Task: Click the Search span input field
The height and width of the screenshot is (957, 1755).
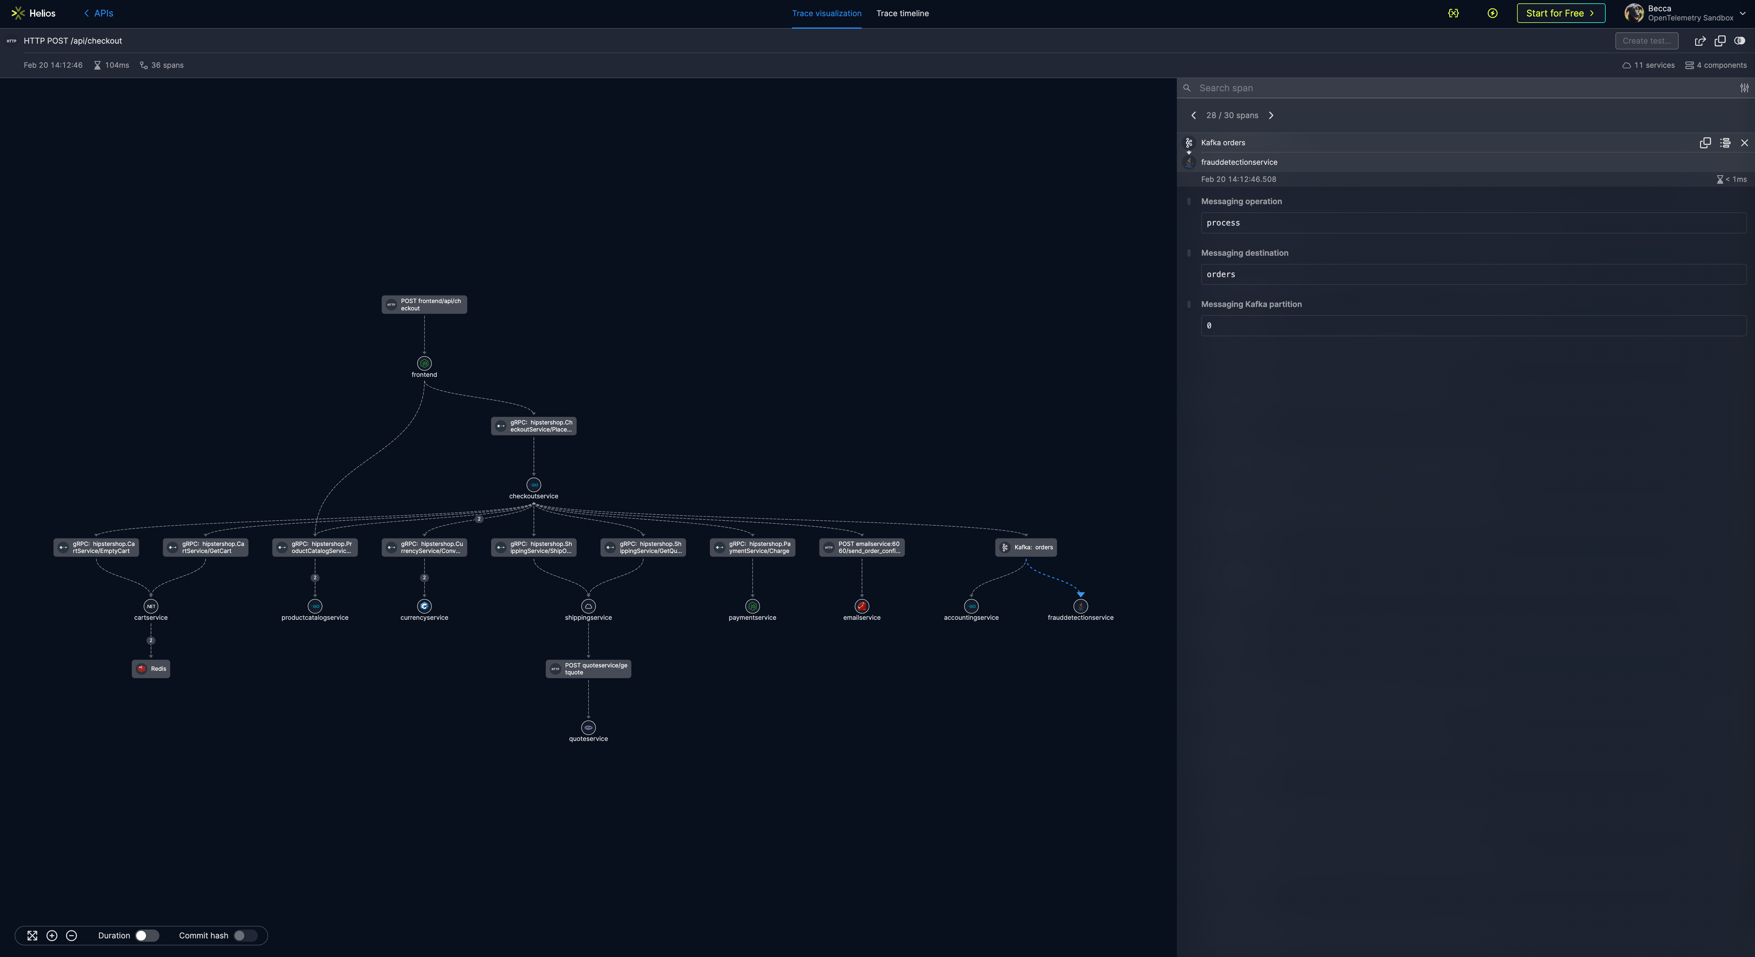Action: click(1458, 88)
